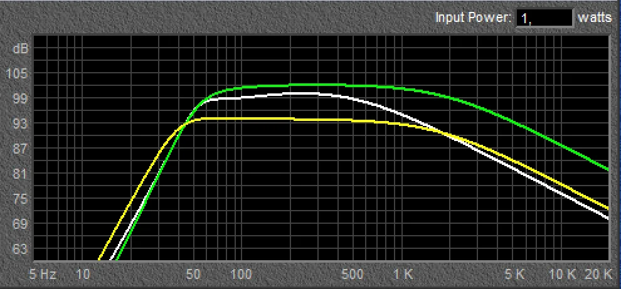
Task: Click the 75 dB axis label
Action: point(19,199)
